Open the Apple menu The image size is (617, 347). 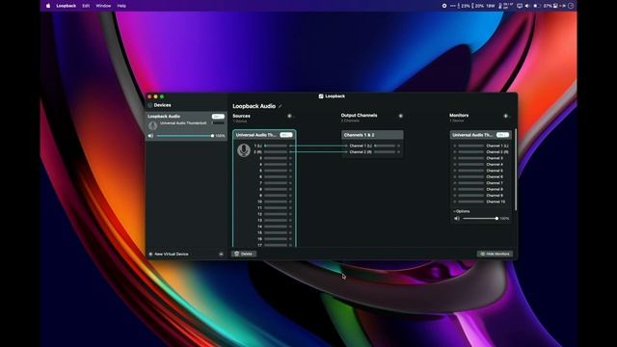(x=48, y=6)
